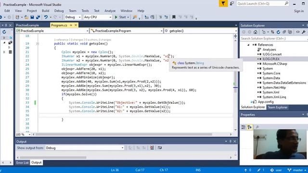Click the Output panel horizontal scrollbar
308x173 pixels.
click(x=53, y=157)
